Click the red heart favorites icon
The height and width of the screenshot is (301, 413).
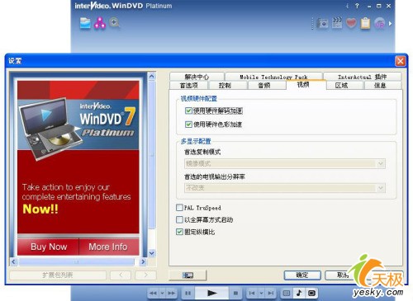click(x=351, y=23)
